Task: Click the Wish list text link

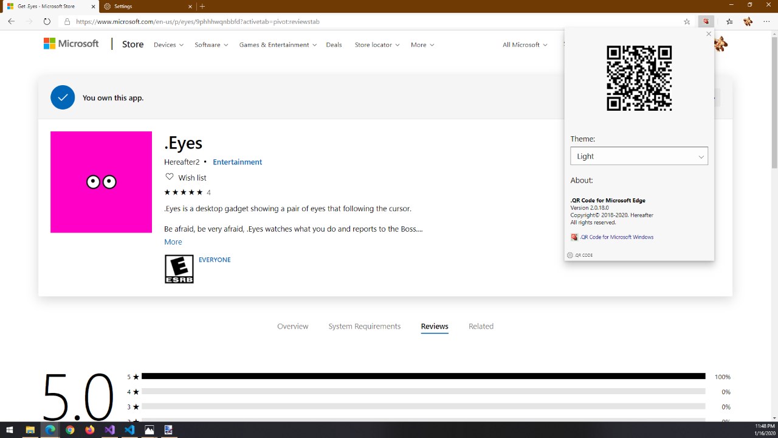Action: pyautogui.click(x=192, y=178)
